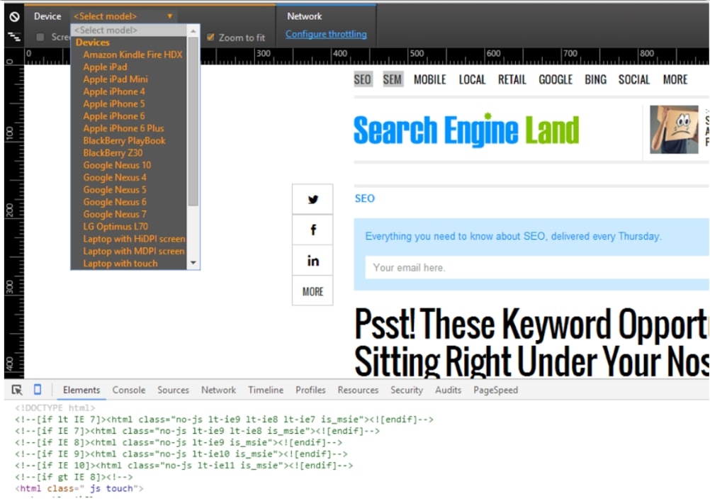This screenshot has width=710, height=501.
Task: Choose LG Optimus L70 device
Action: coord(115,226)
